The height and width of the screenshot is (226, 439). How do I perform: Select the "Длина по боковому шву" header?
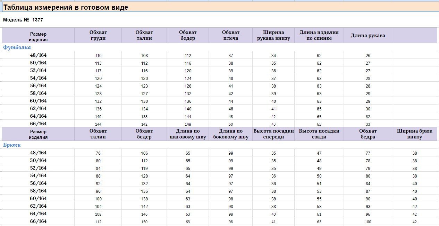[x=231, y=134]
